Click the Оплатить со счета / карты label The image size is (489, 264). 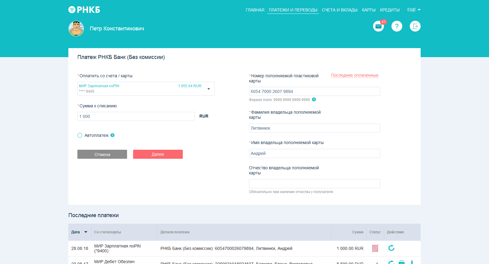[x=106, y=76]
